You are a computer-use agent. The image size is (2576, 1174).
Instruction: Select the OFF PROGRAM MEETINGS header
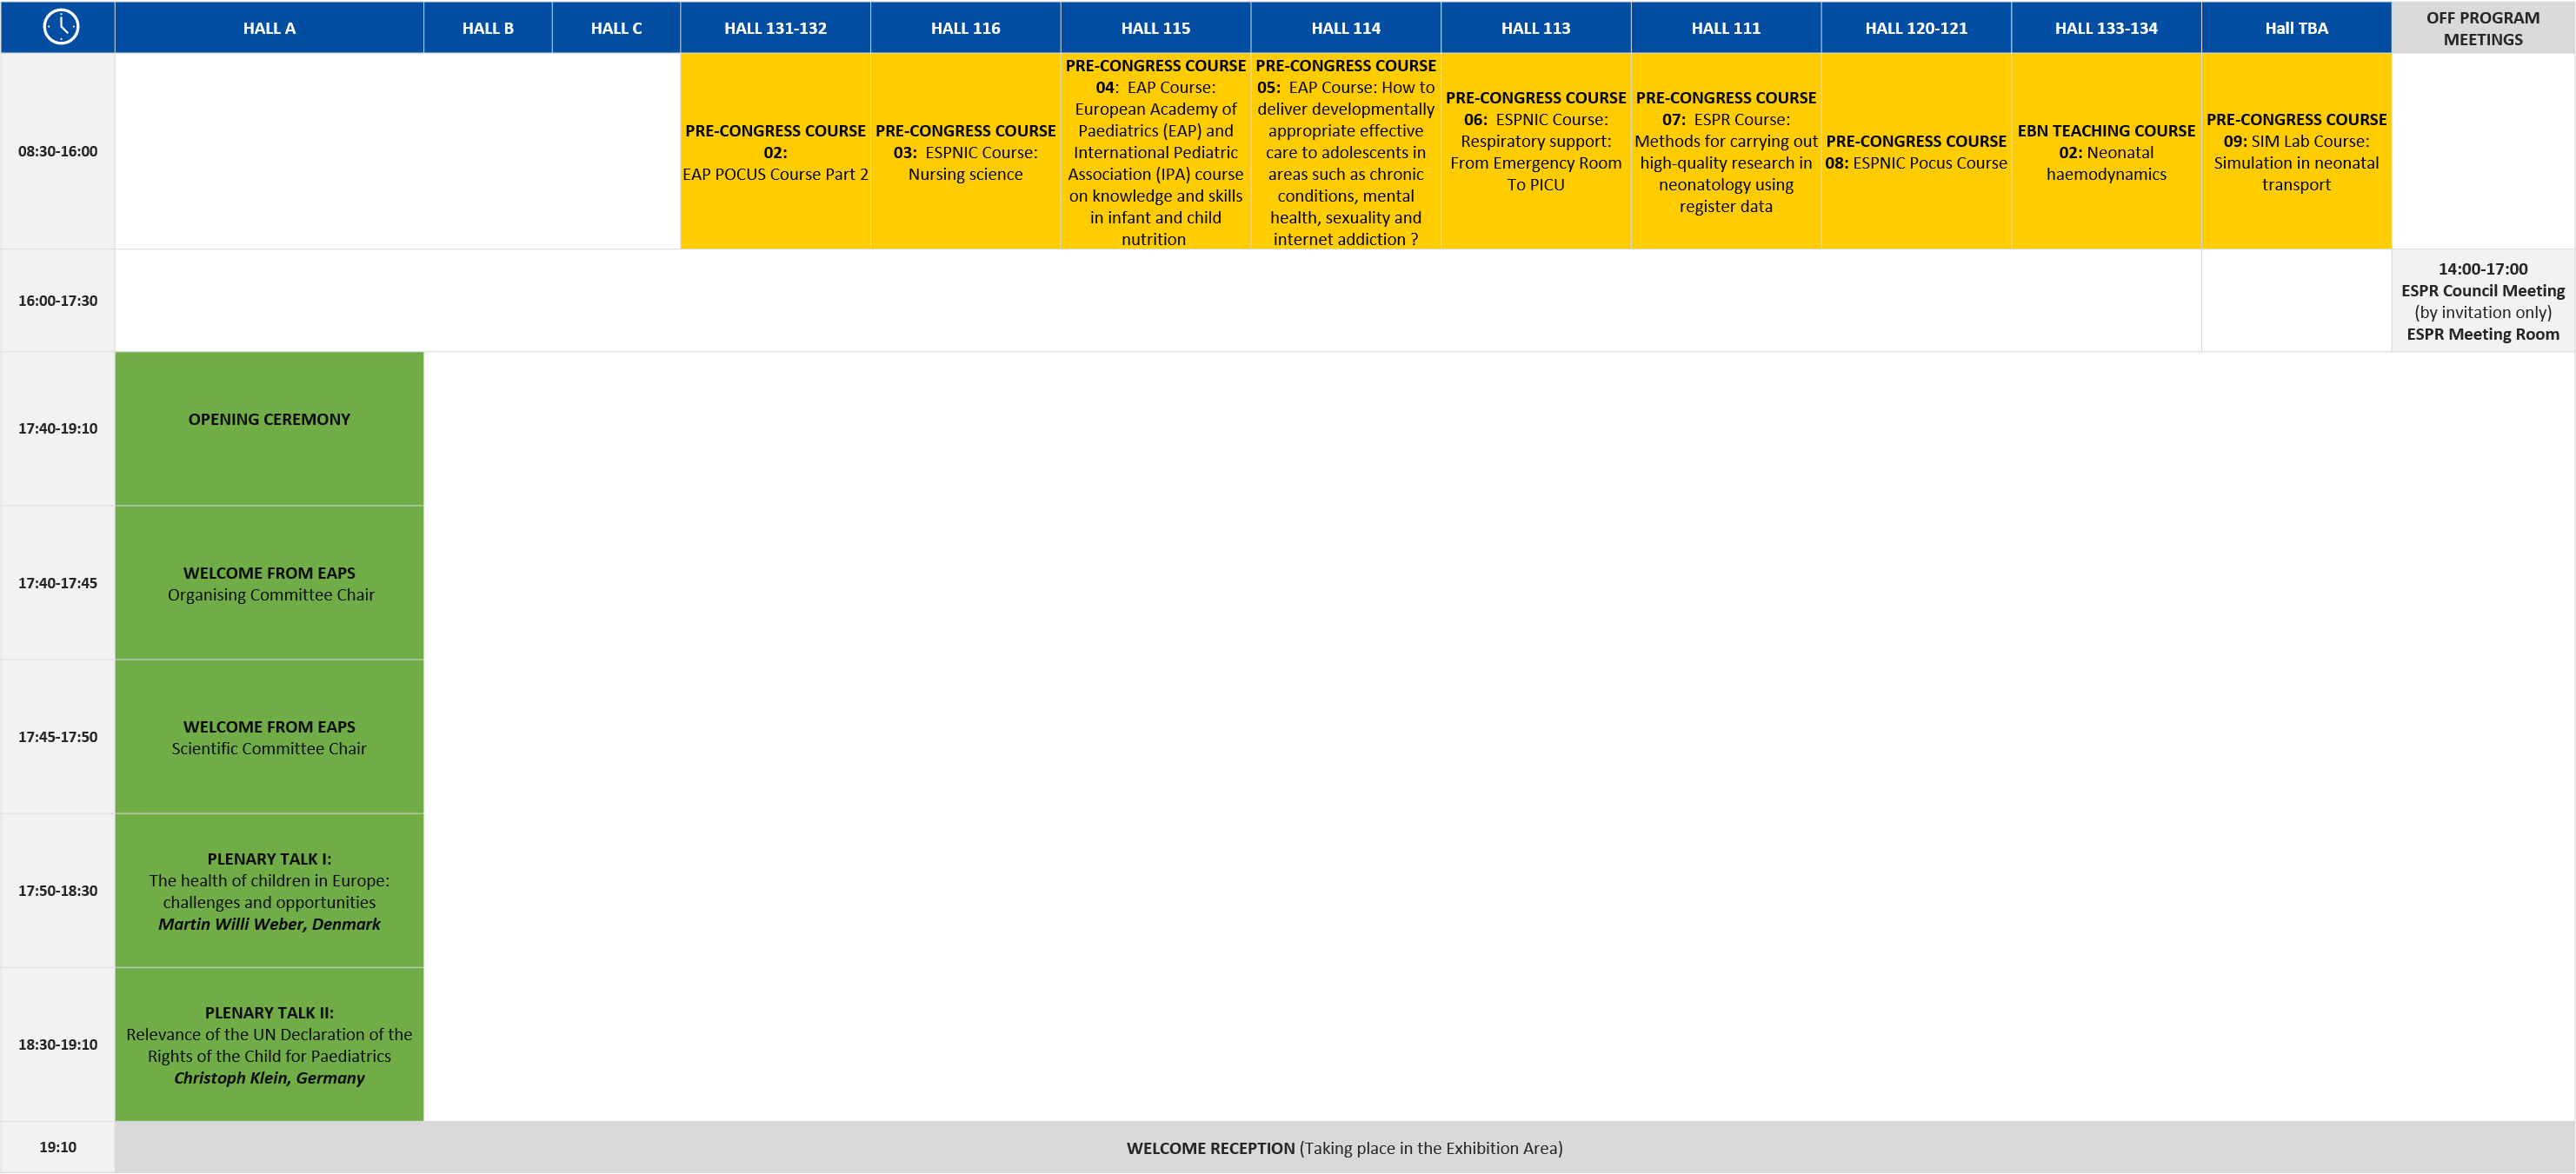[x=2483, y=27]
